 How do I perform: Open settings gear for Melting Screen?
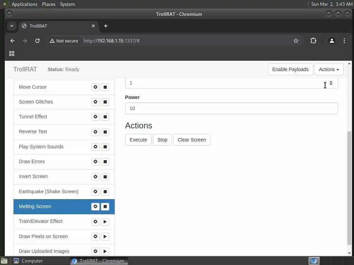[x=95, y=206]
